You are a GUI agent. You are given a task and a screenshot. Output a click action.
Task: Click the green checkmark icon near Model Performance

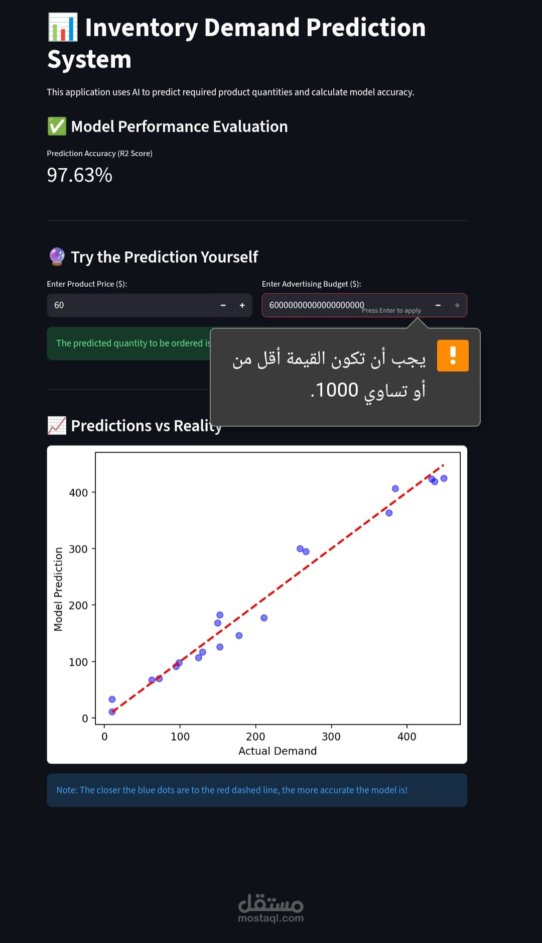(x=57, y=127)
